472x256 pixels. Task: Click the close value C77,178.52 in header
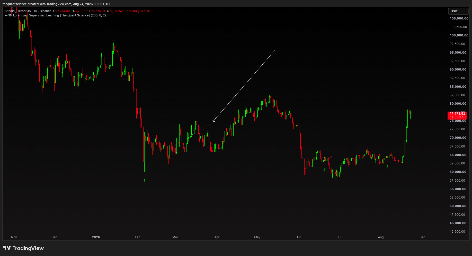[x=115, y=11]
